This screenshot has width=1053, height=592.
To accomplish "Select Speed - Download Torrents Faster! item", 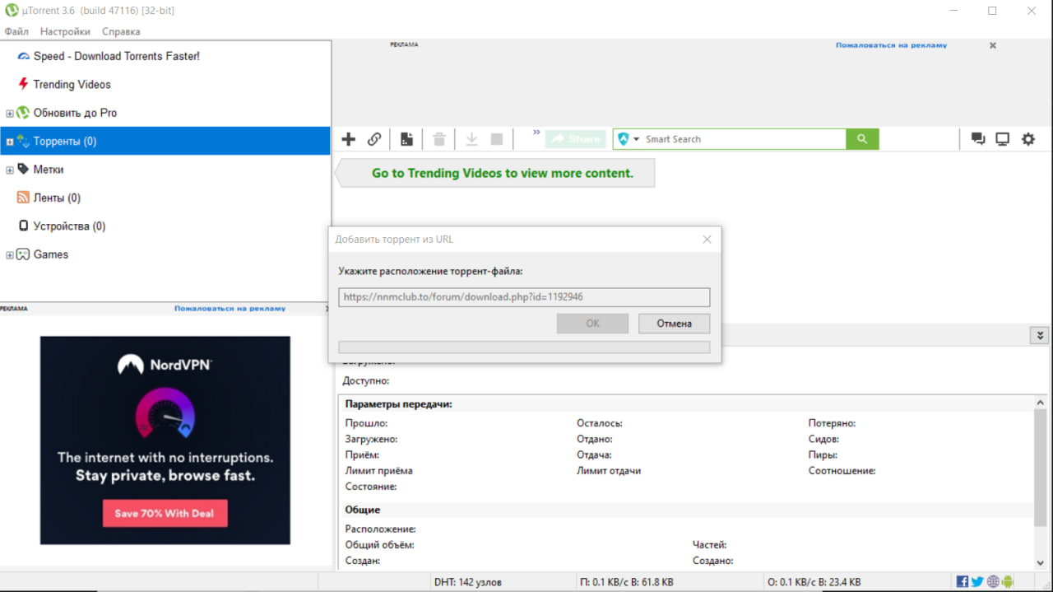I will [x=116, y=56].
